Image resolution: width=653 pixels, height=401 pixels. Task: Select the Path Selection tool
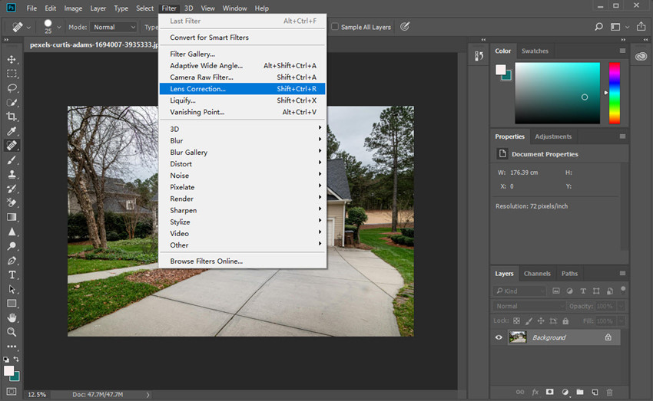[12, 289]
